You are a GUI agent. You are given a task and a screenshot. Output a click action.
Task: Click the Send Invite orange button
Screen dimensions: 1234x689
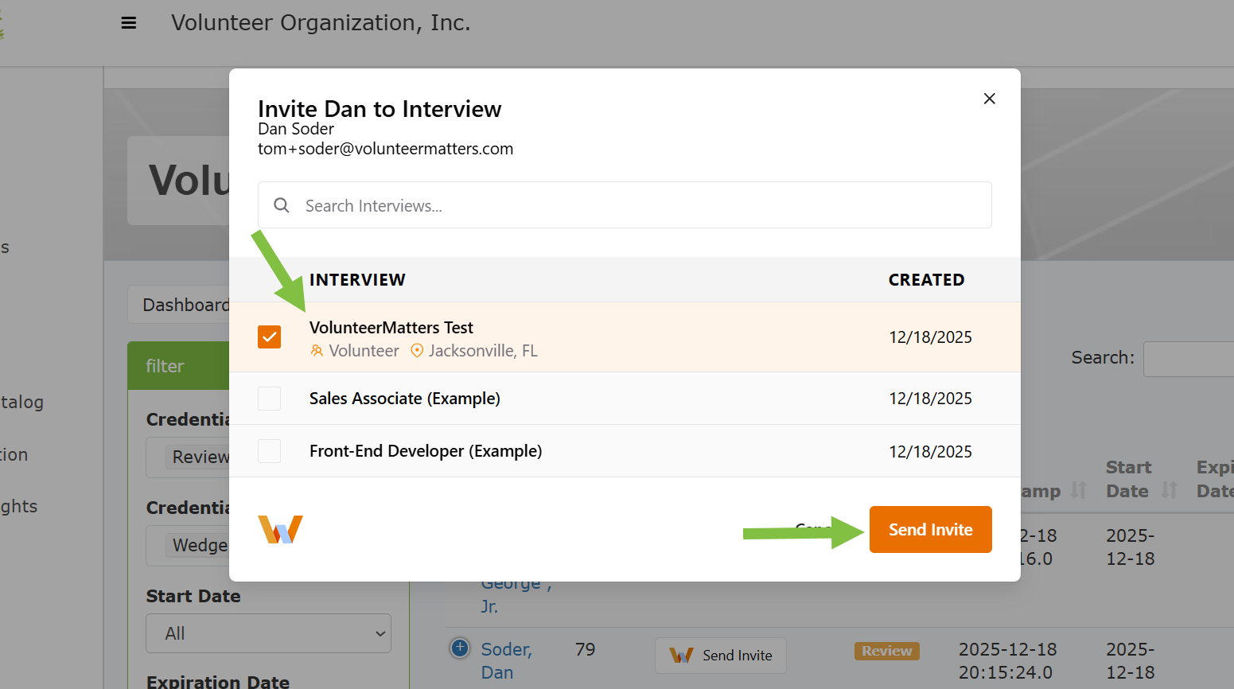point(930,529)
